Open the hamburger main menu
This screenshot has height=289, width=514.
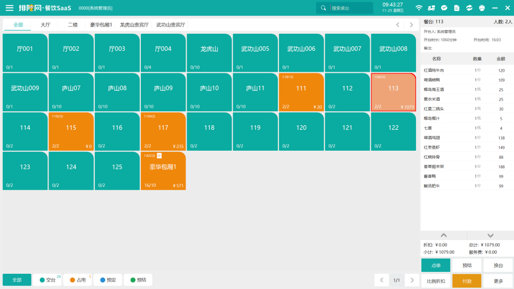(x=10, y=8)
